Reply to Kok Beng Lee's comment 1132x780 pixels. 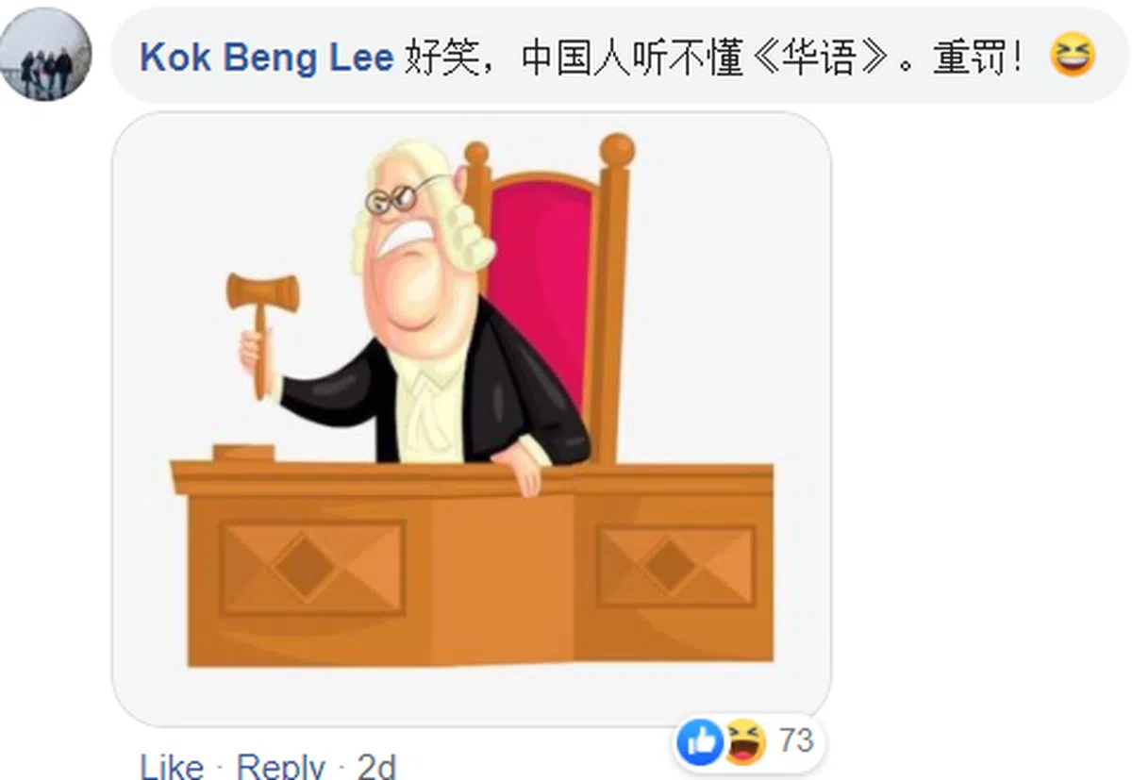[x=280, y=765]
